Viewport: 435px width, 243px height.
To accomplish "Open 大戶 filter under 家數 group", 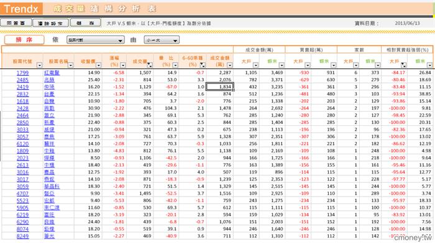I will coord(355,65).
